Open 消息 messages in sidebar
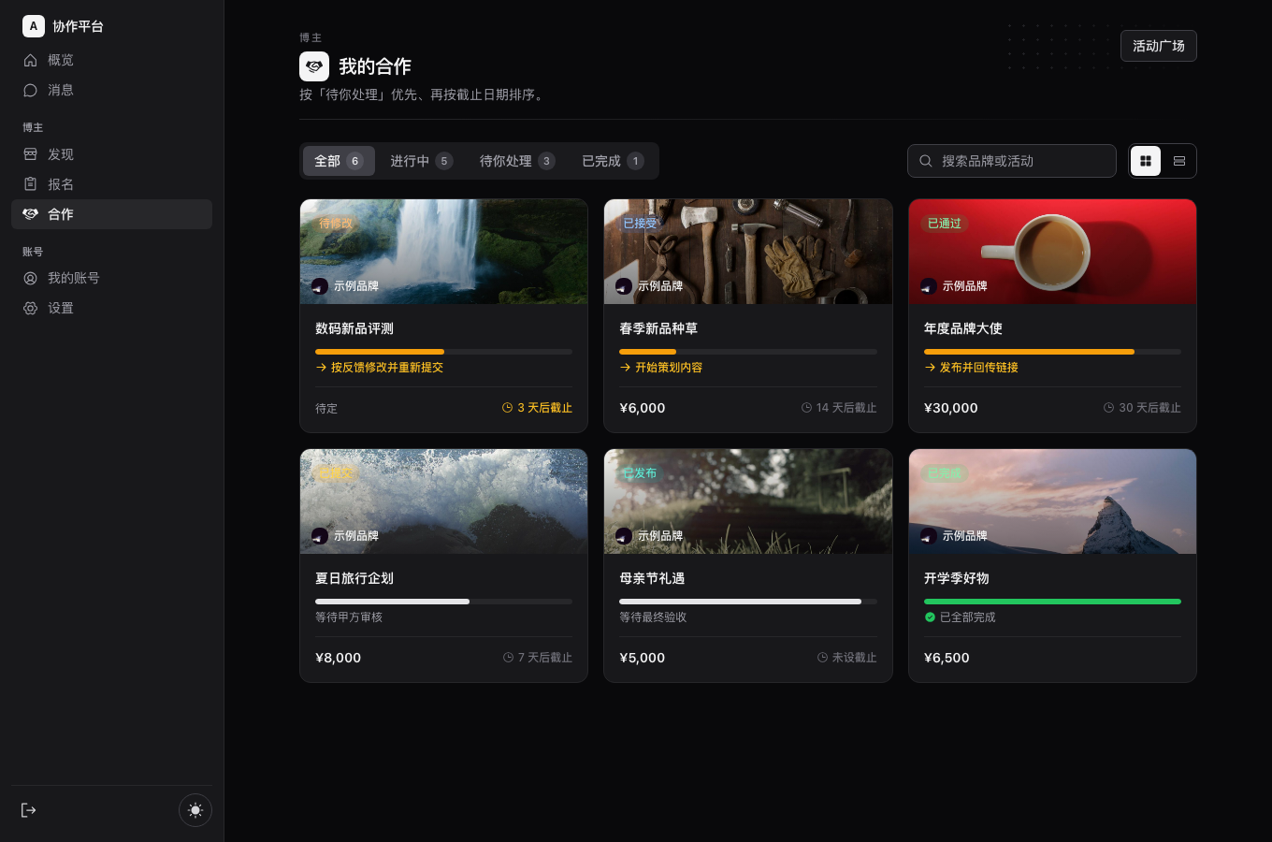The width and height of the screenshot is (1272, 842). pyautogui.click(x=111, y=90)
